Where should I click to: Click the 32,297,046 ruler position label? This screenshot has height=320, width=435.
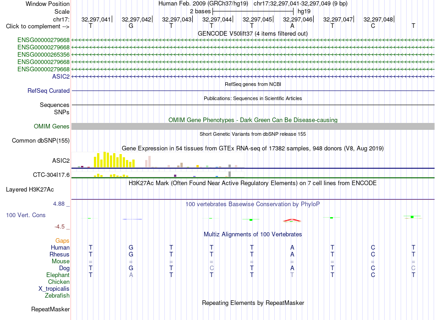[297, 19]
